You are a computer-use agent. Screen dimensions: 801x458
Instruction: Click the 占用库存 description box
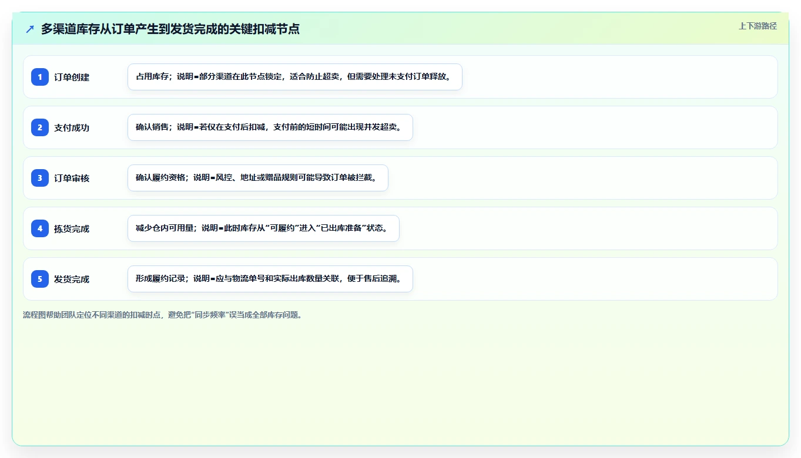pos(295,77)
